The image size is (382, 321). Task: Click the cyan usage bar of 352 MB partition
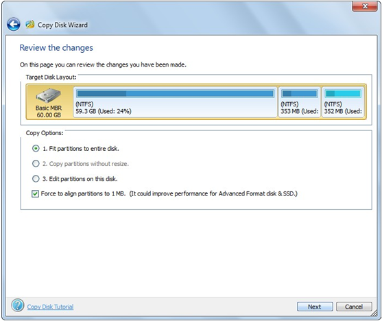pyautogui.click(x=343, y=93)
